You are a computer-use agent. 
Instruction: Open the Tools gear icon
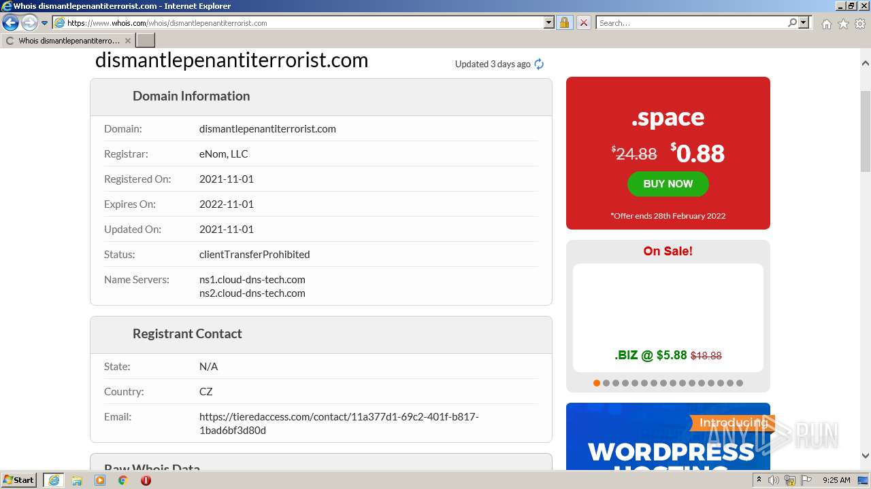click(860, 24)
